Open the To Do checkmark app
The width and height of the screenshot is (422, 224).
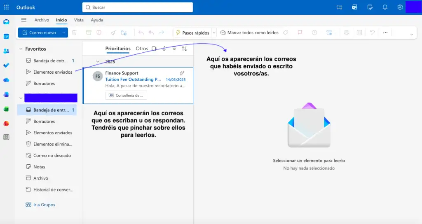click(x=6, y=65)
